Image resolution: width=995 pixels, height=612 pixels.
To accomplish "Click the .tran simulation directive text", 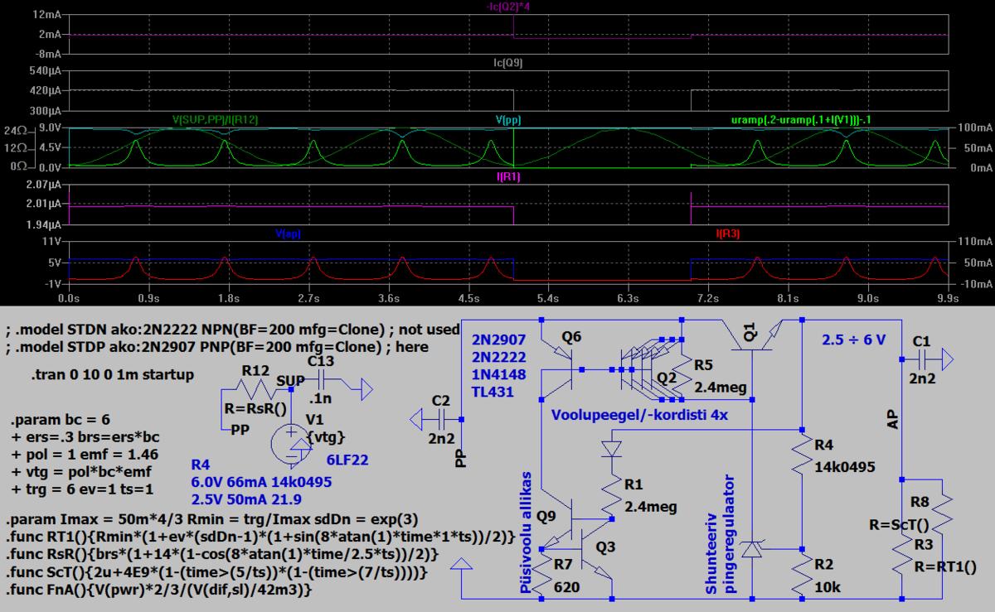I will [x=113, y=374].
